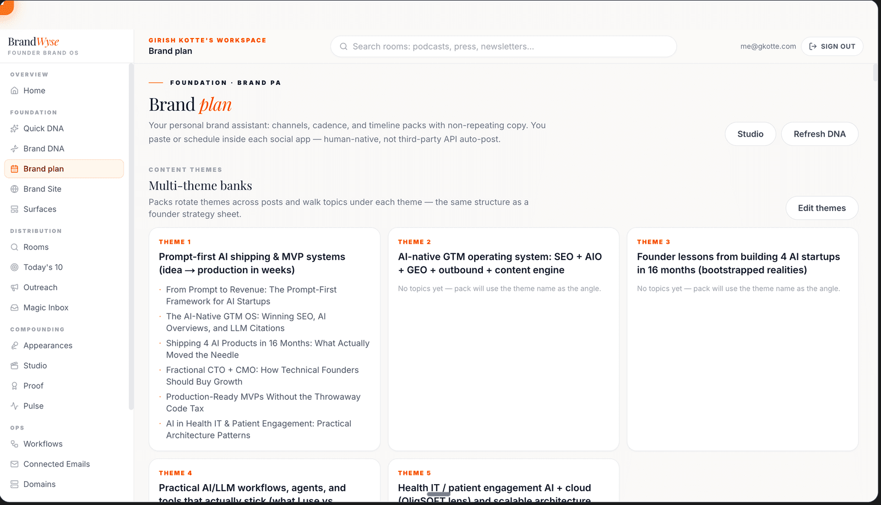Screen dimensions: 881x505
Task: Click the Studio icon in the sidebar
Action: (15, 366)
